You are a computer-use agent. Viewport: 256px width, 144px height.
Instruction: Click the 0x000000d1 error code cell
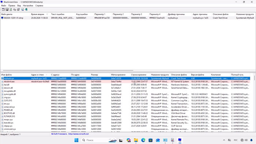pos(81,18)
